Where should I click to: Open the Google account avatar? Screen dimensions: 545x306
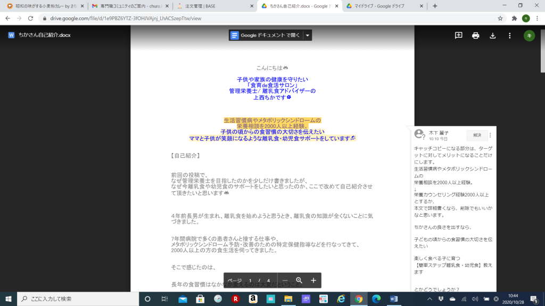529,36
